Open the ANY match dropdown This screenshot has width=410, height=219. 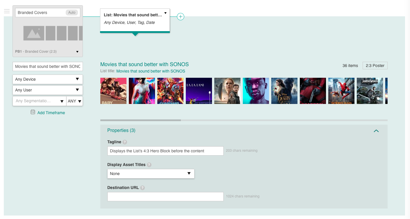coord(75,101)
